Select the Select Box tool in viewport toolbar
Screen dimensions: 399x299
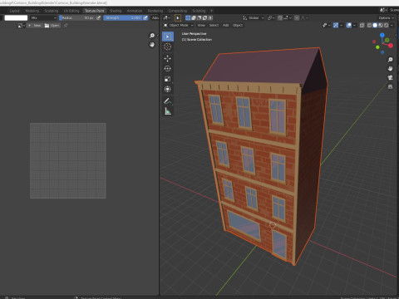pos(168,37)
